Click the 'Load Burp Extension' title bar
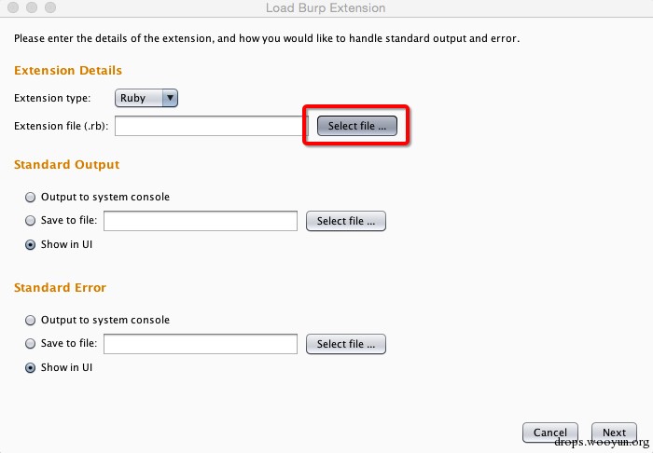 coord(326,8)
